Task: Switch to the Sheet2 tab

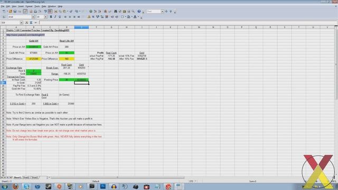Action: (x=26, y=177)
